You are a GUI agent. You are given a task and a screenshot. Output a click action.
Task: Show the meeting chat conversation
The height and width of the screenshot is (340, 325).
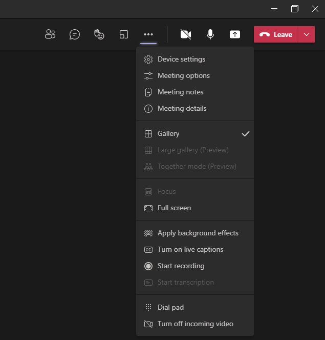pyautogui.click(x=75, y=34)
